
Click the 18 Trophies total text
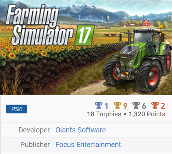pos(104,114)
